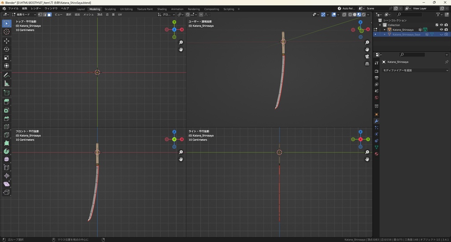Viewport: 451px width, 242px height.
Task: Select the Inset Faces tool
Action: point(7,110)
